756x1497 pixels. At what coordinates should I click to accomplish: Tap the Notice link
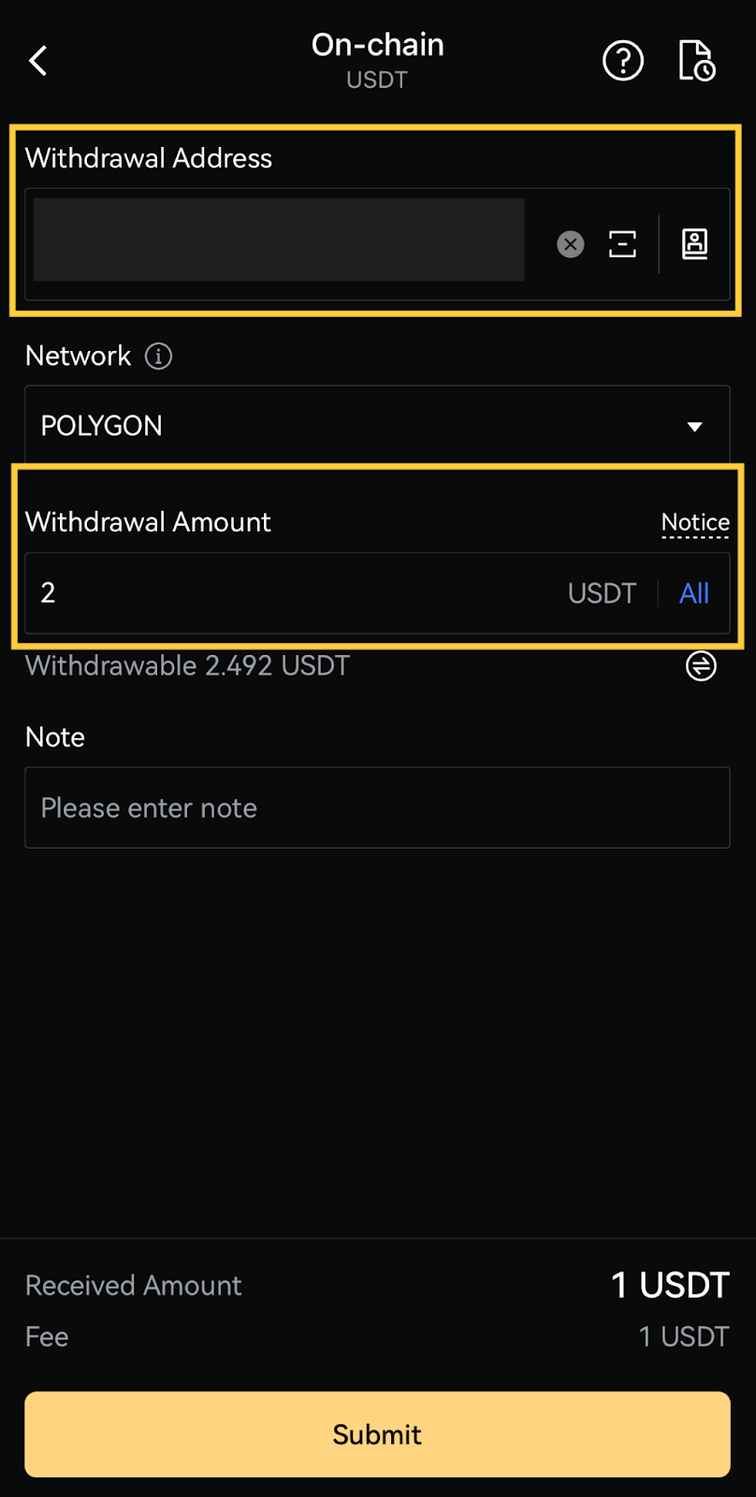[695, 522]
